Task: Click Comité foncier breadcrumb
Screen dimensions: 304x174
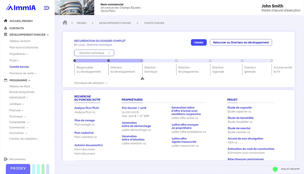Action: point(154,23)
